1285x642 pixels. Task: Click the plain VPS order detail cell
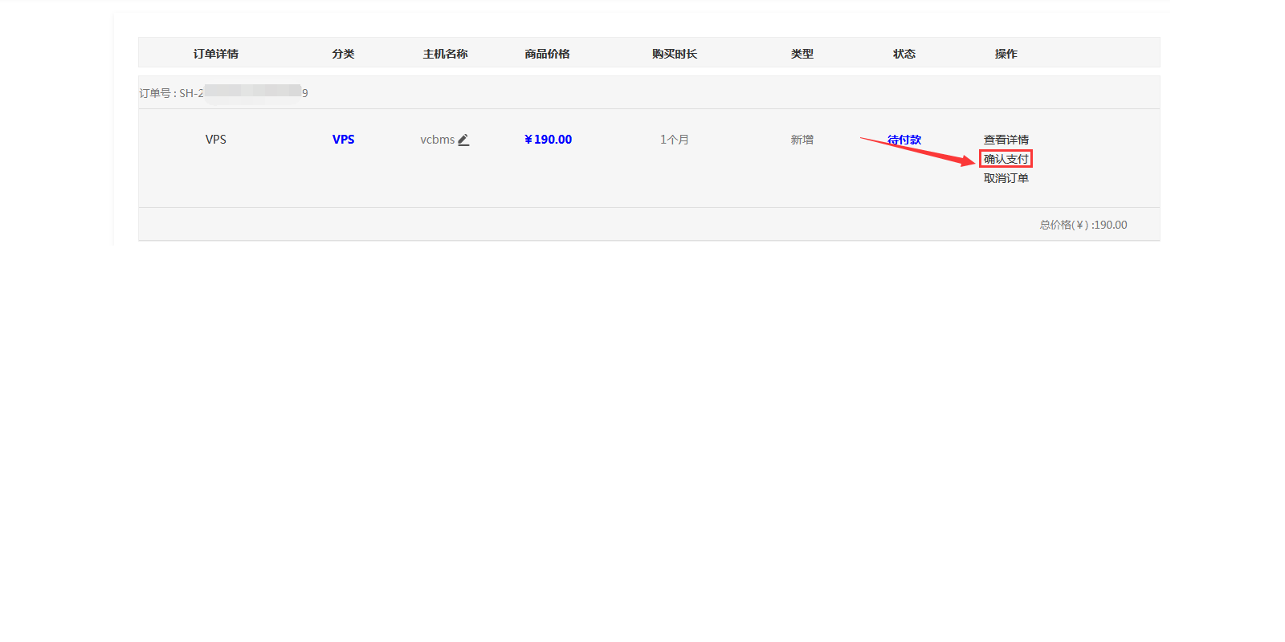click(215, 140)
